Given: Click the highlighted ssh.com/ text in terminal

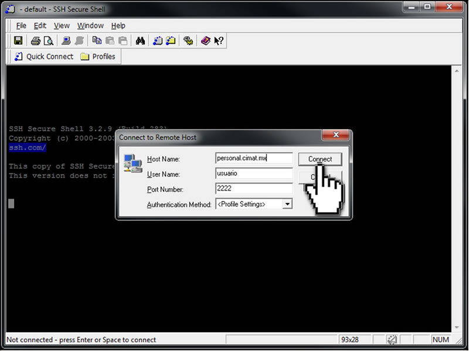Looking at the screenshot, I should point(28,148).
